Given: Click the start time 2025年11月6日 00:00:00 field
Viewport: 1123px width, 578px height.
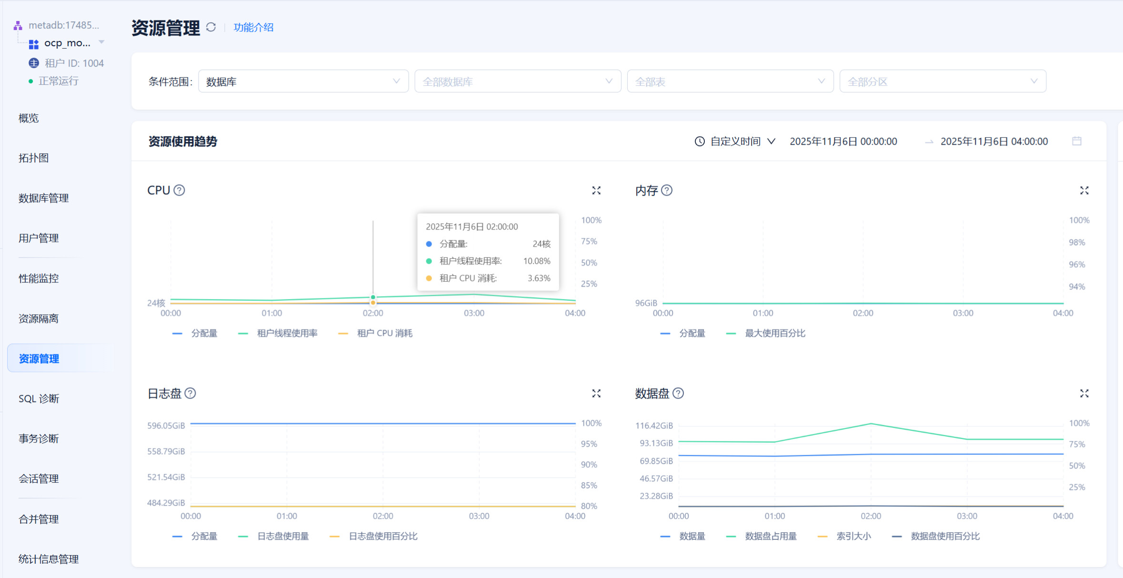Looking at the screenshot, I should [x=843, y=141].
